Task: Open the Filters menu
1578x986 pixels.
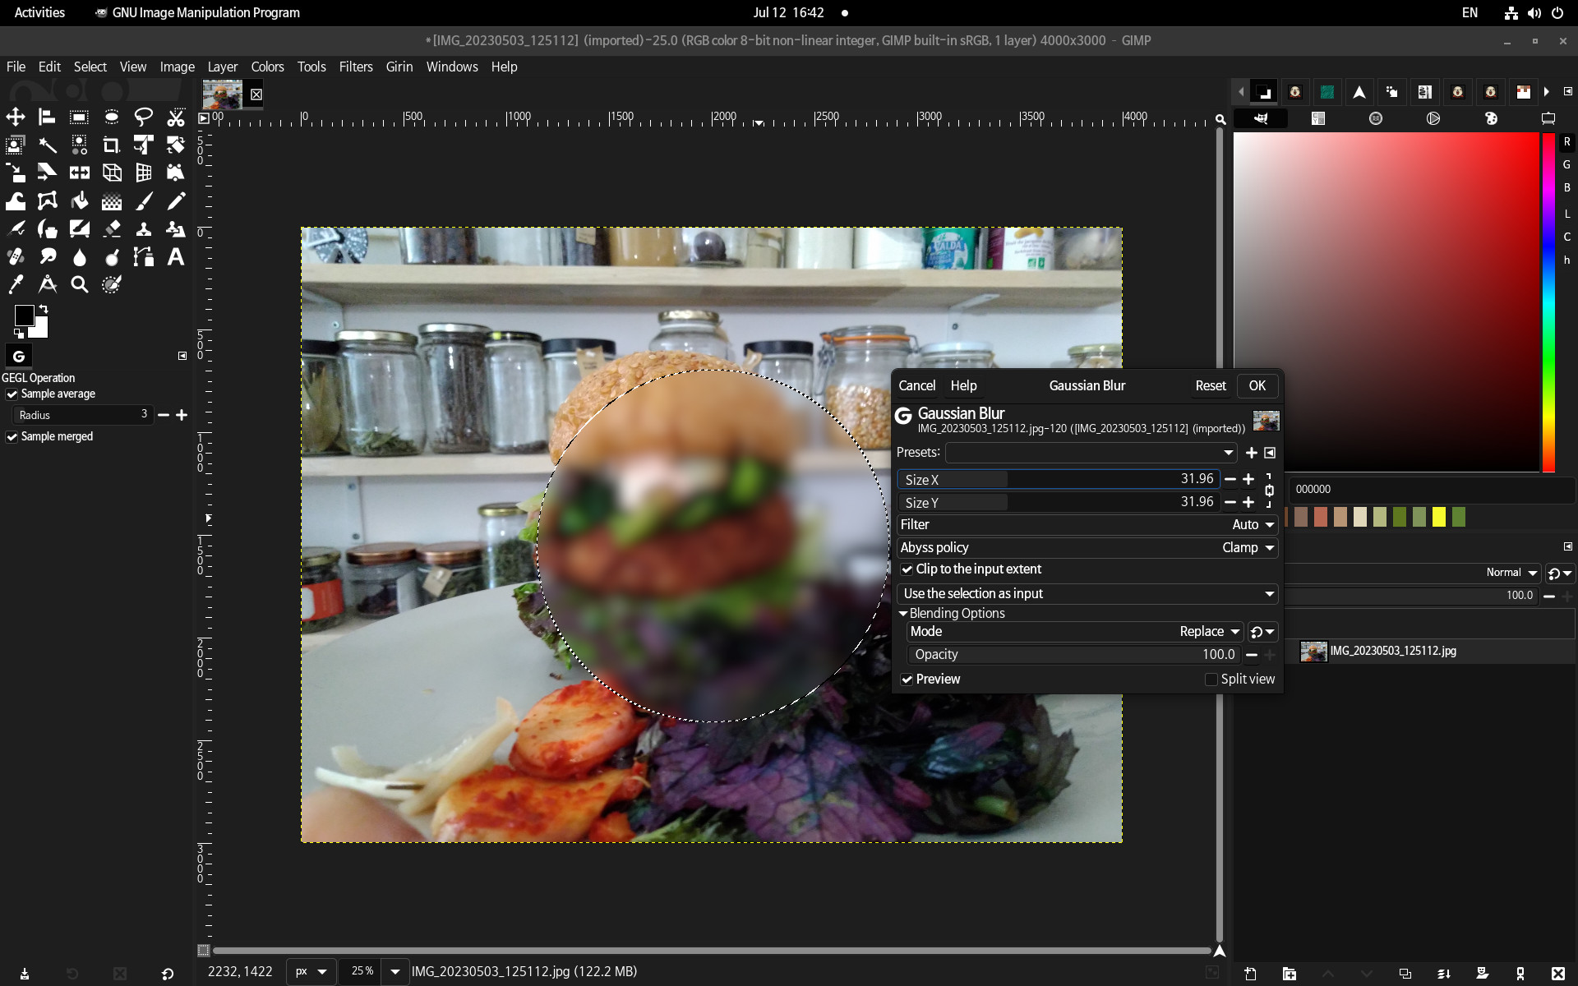Action: click(x=355, y=67)
